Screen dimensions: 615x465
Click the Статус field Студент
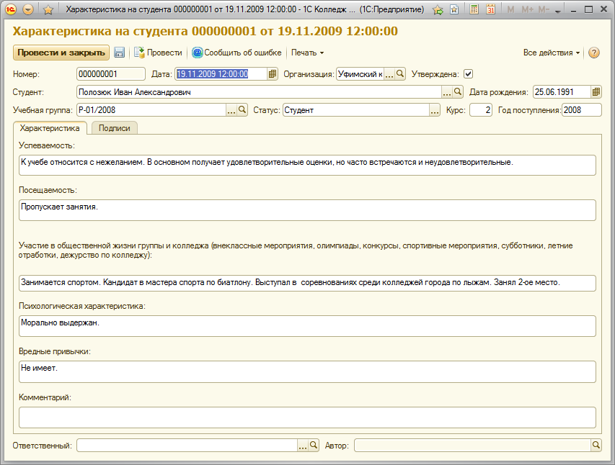[355, 110]
